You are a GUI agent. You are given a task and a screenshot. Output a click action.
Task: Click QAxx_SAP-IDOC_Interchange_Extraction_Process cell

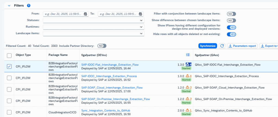[227, 76]
